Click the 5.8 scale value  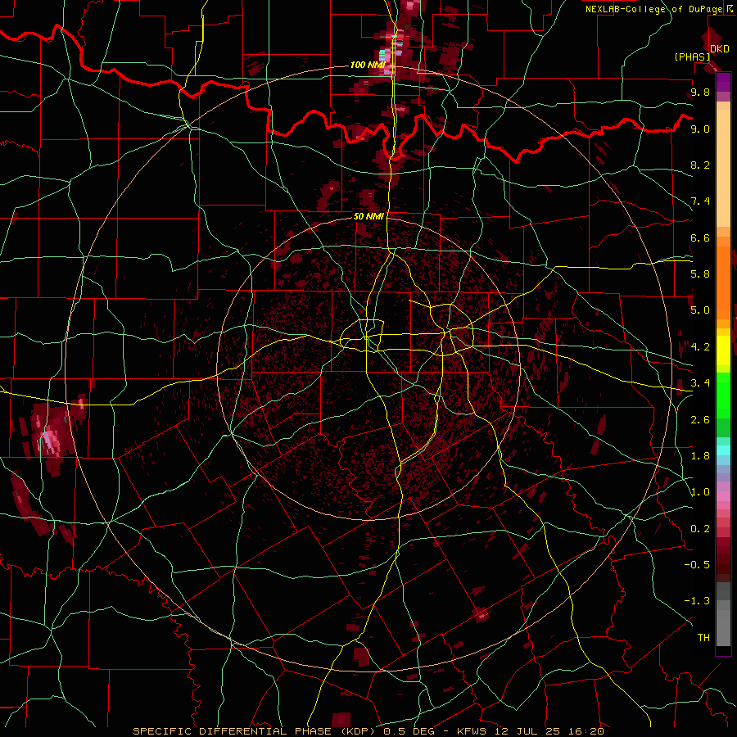700,274
